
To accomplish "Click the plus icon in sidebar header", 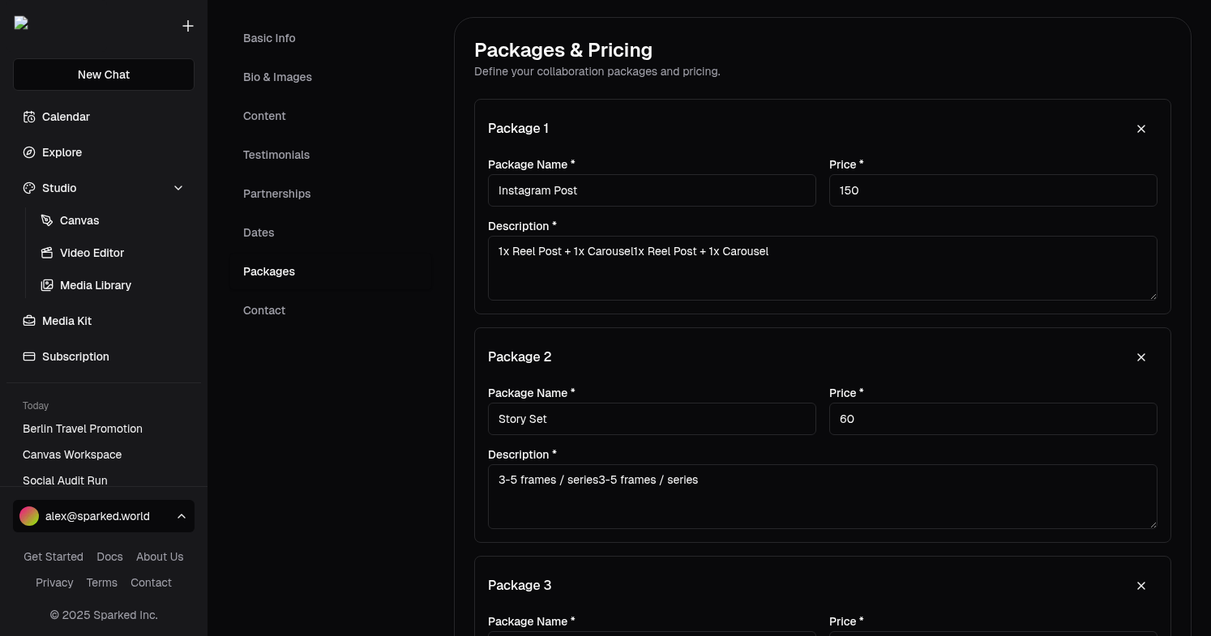I will click(x=188, y=26).
